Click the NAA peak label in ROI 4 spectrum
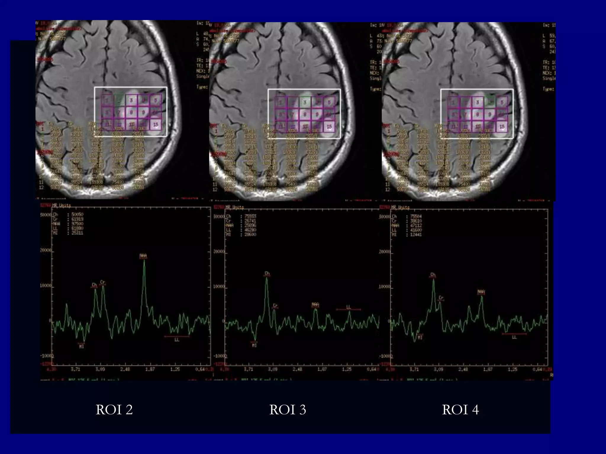 pos(481,292)
